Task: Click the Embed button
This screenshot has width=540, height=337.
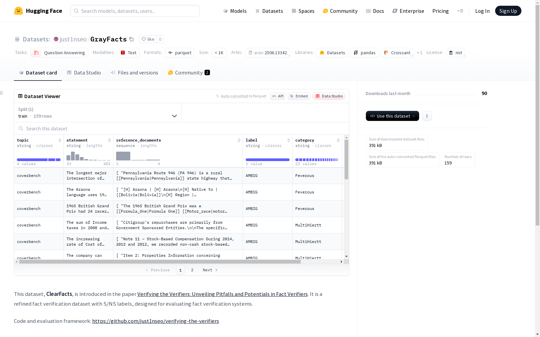Action: point(299,96)
